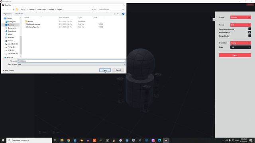
Task: Click the red Export button
Action: point(235,55)
